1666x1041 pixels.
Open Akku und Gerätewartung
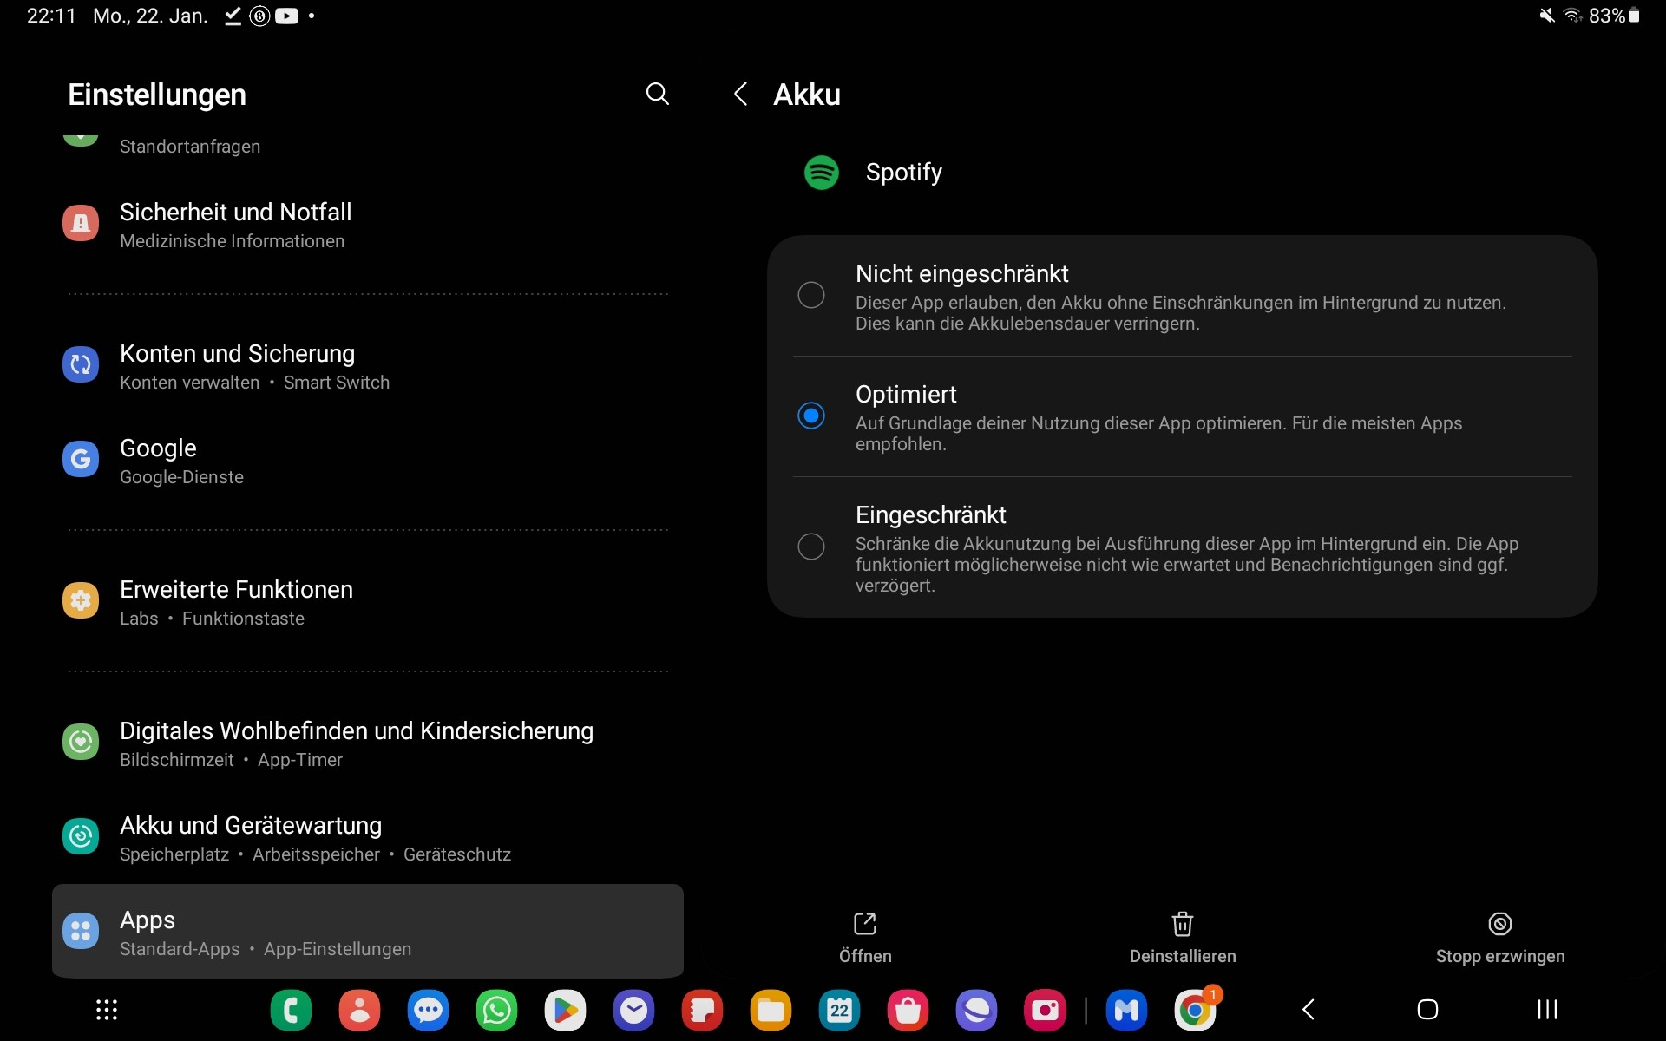[251, 837]
